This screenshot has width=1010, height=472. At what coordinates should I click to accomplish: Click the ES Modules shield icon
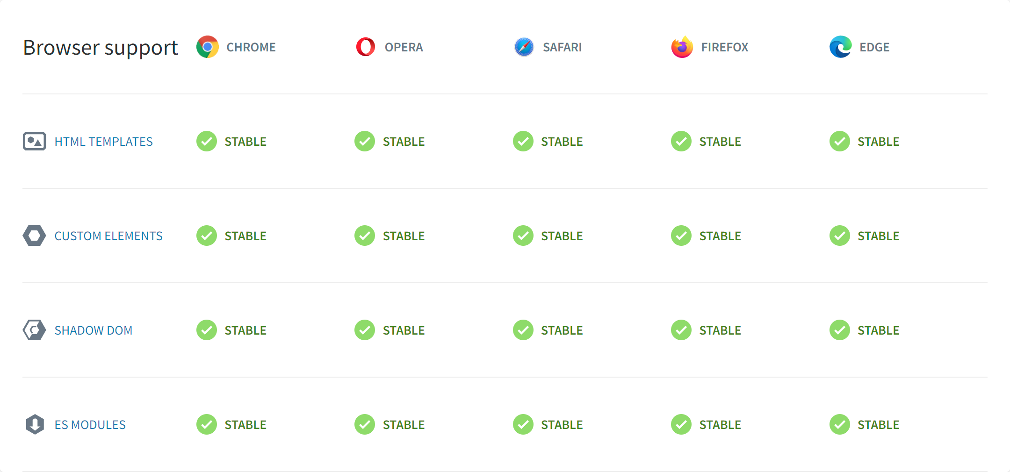(x=35, y=425)
